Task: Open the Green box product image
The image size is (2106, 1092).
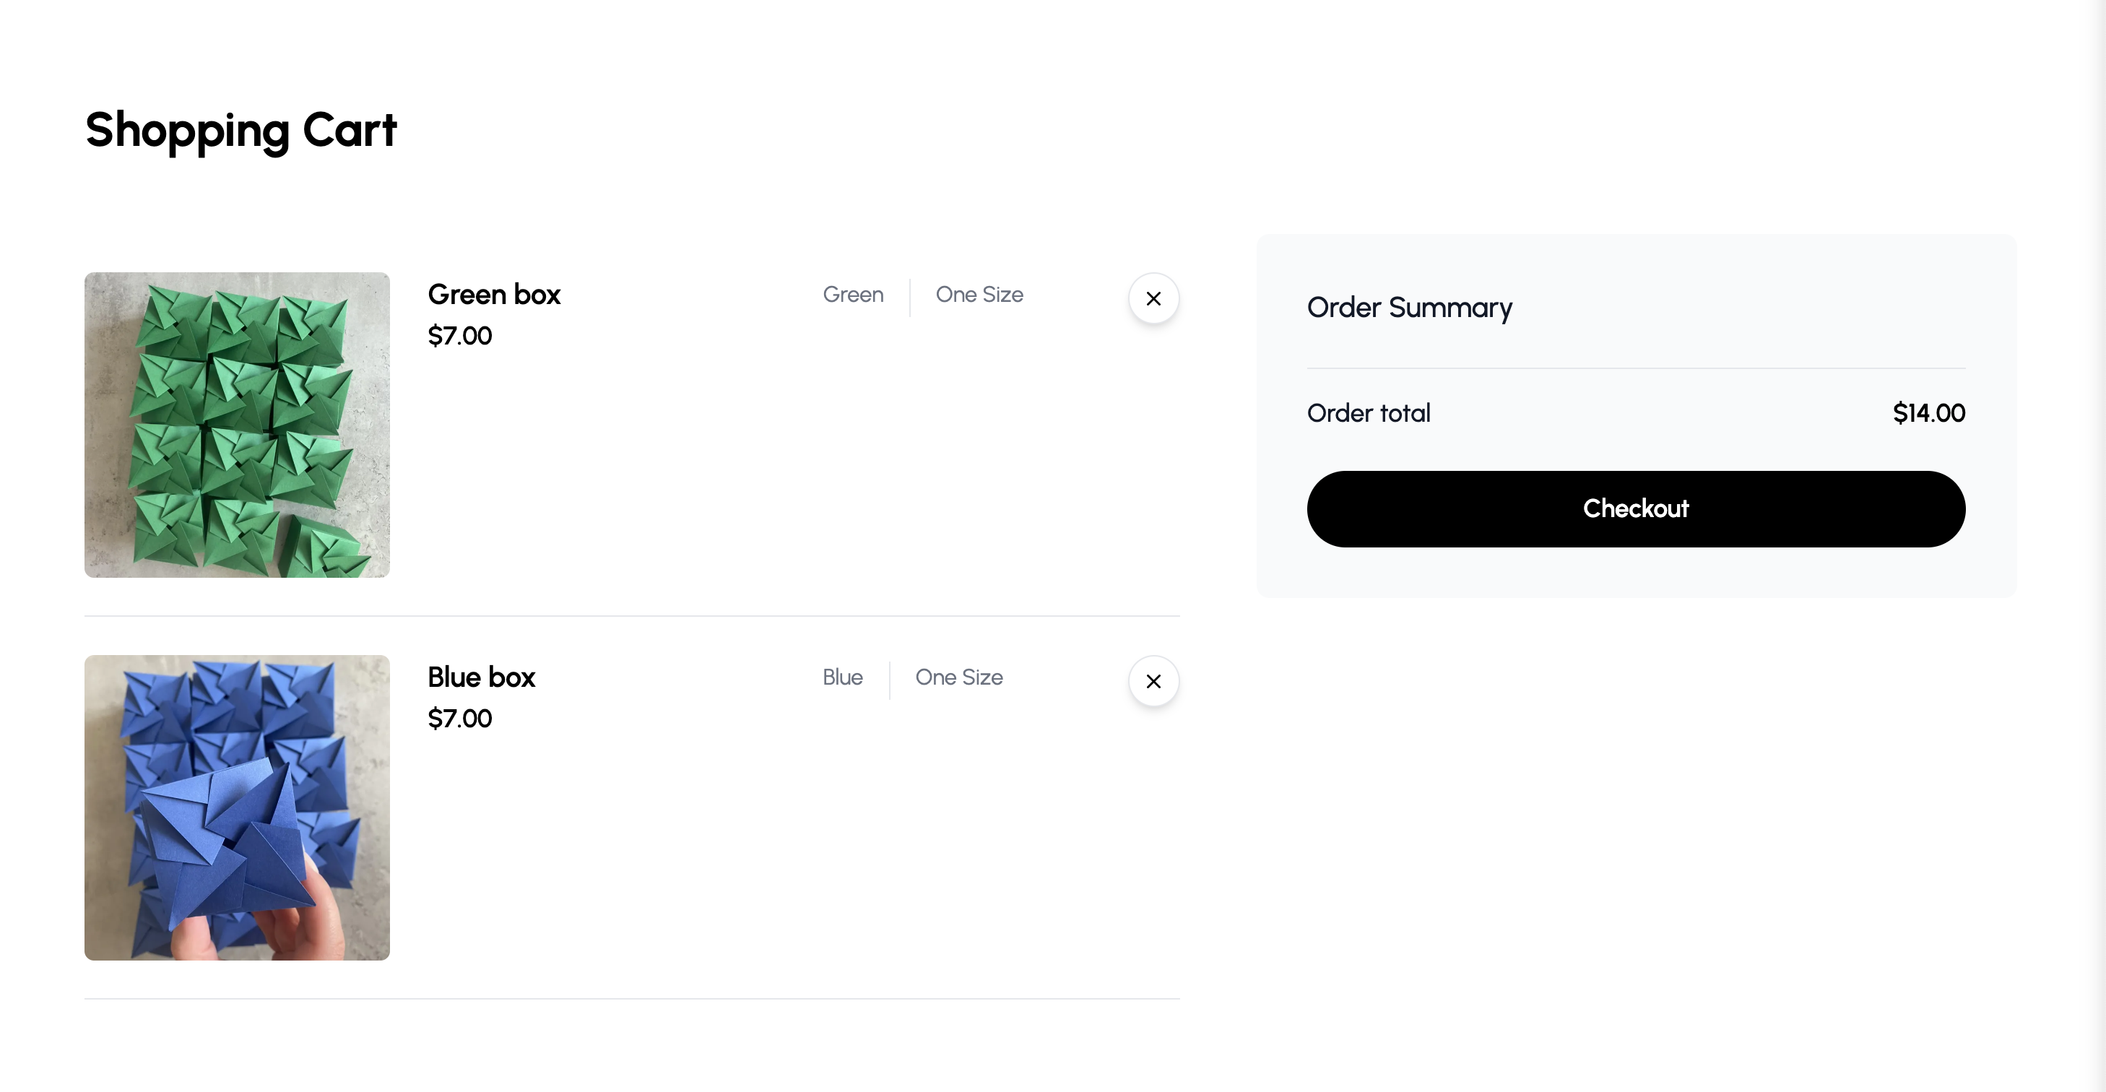Action: [237, 425]
